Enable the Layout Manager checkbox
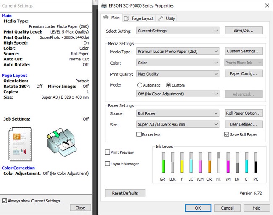The image size is (273, 215). click(x=108, y=164)
